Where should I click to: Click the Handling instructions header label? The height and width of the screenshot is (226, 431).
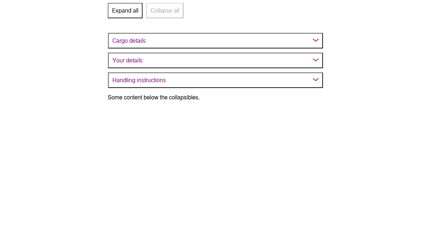click(x=139, y=80)
